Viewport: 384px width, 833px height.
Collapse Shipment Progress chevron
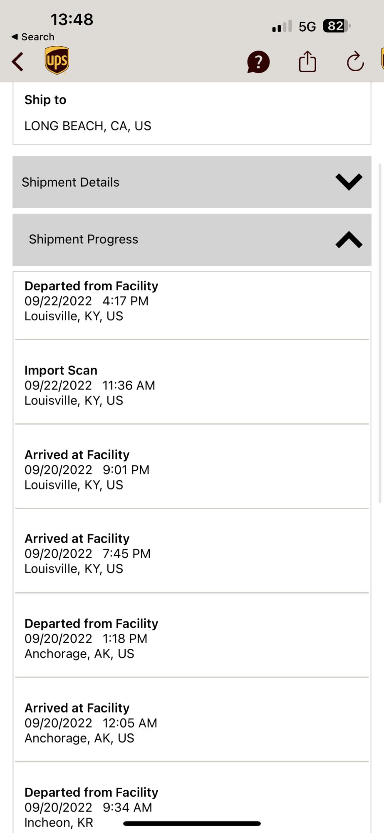pyautogui.click(x=349, y=239)
